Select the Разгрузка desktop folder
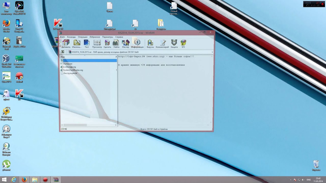This screenshot has width=326, height=183. [161, 25]
